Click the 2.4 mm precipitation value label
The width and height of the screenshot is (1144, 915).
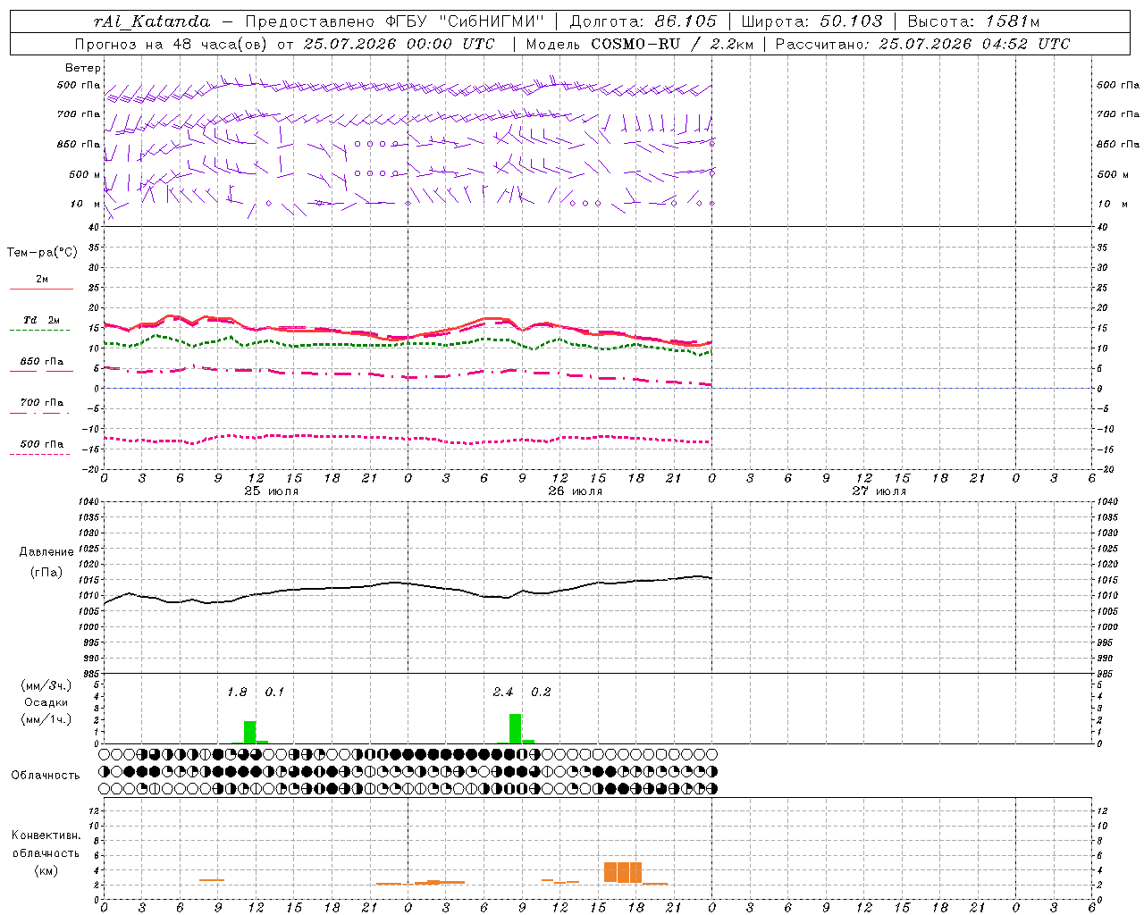tap(503, 693)
